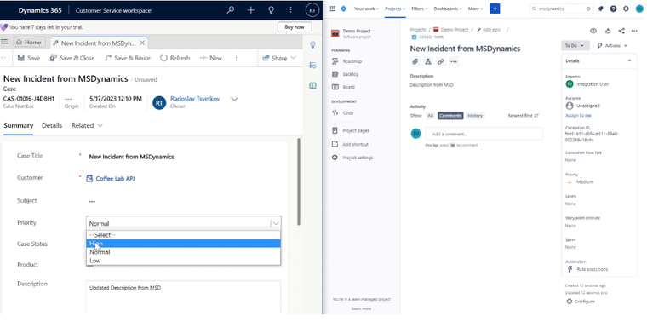Open the Your work menu in Jira

tap(366, 9)
